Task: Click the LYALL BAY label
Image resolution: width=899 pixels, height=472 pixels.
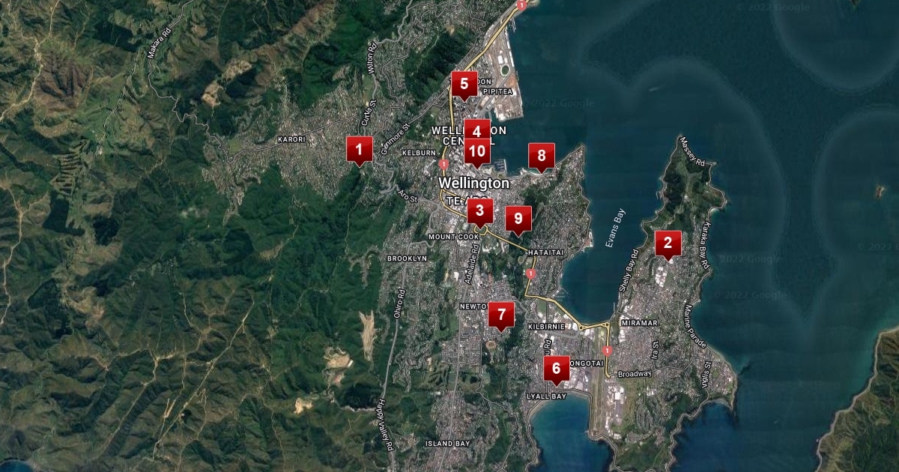Action: 545,395
